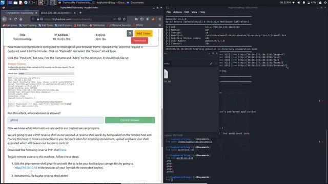Launch the web browser panel globe icon
This screenshot has height=184, width=328.
26,3
